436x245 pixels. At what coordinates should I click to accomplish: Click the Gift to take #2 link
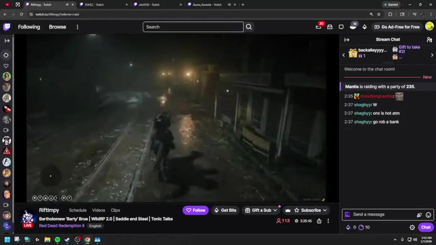pos(409,49)
